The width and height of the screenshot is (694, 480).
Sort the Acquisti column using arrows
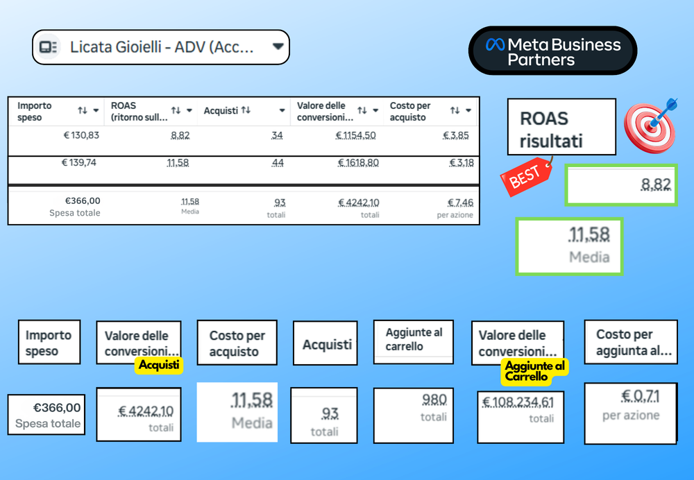click(x=246, y=110)
